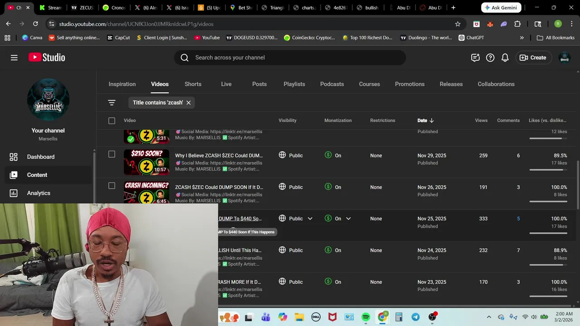The width and height of the screenshot is (580, 326).
Task: Switch to the Playlists tab
Action: pyautogui.click(x=294, y=84)
